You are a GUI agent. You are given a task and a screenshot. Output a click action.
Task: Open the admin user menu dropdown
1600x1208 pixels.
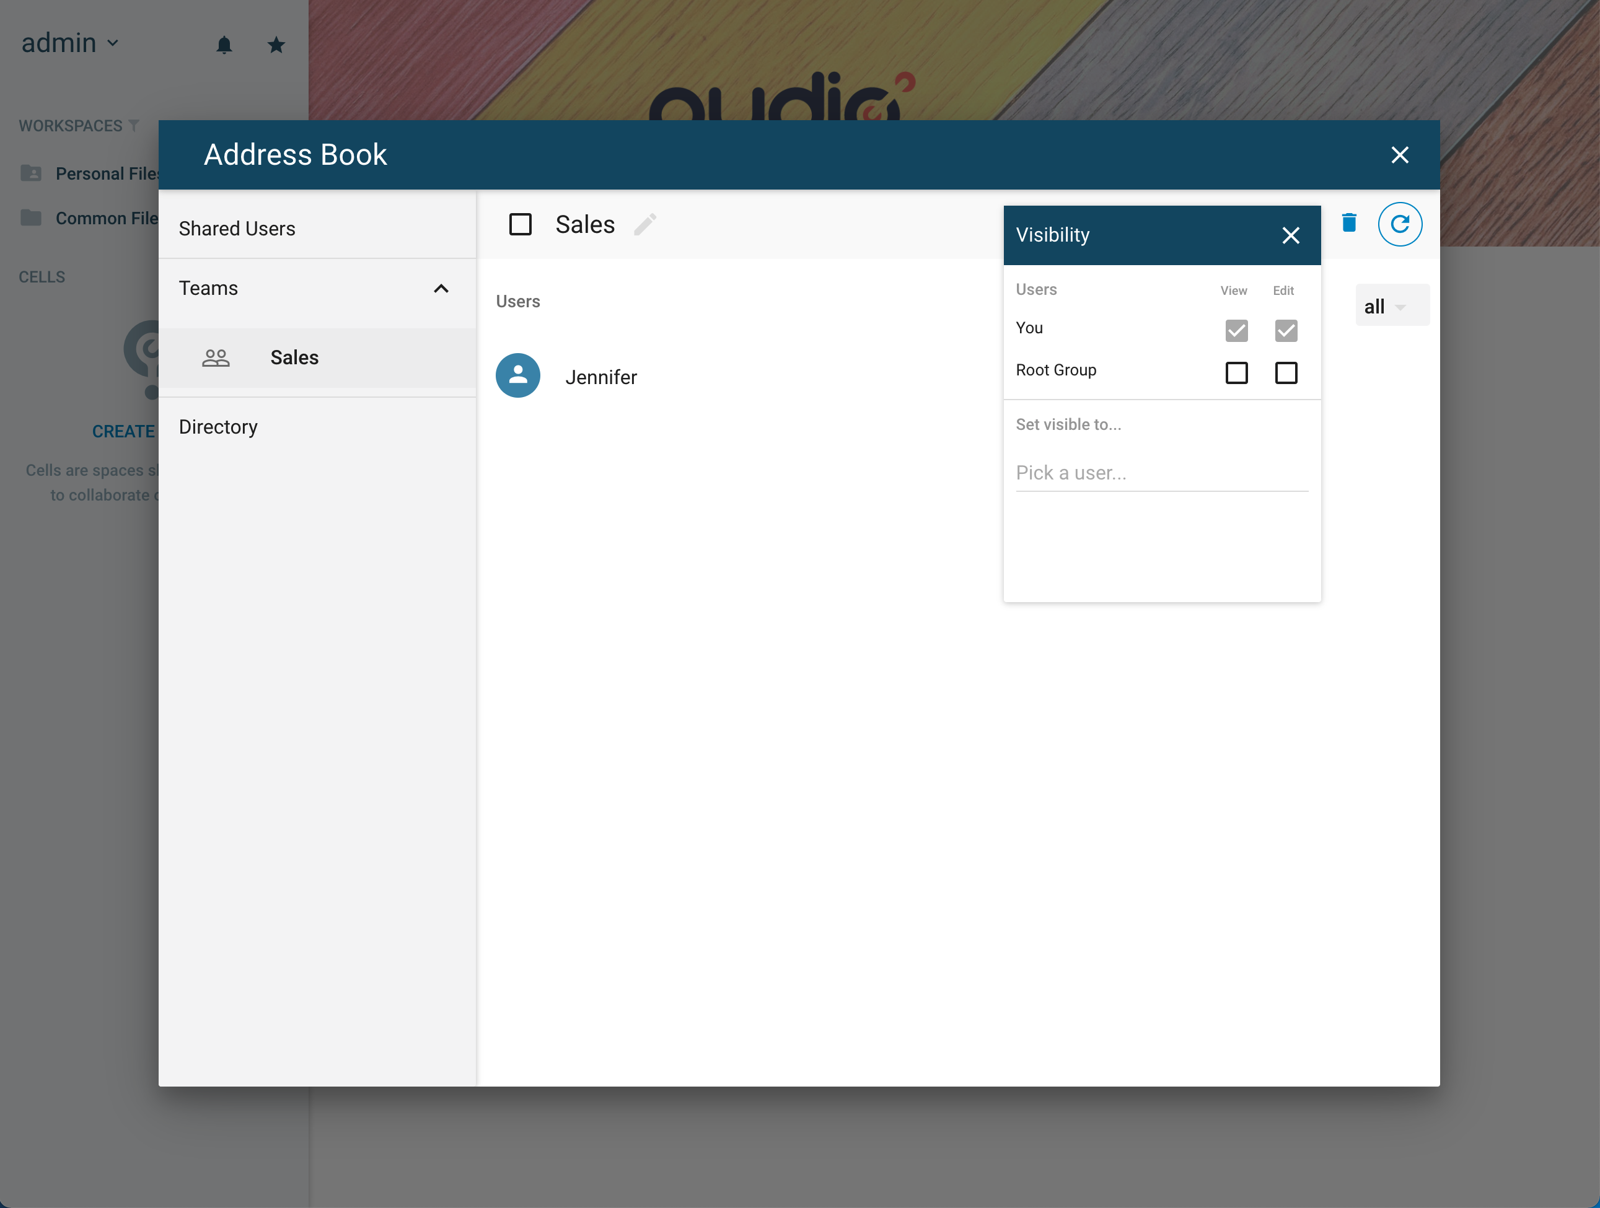(70, 43)
